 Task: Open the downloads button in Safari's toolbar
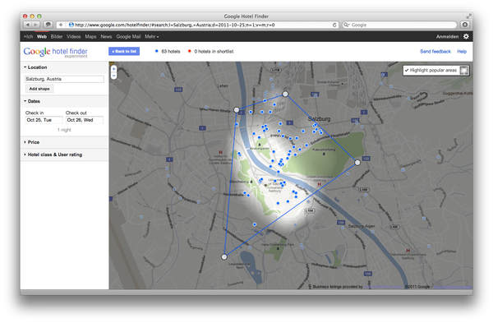coord(465,25)
